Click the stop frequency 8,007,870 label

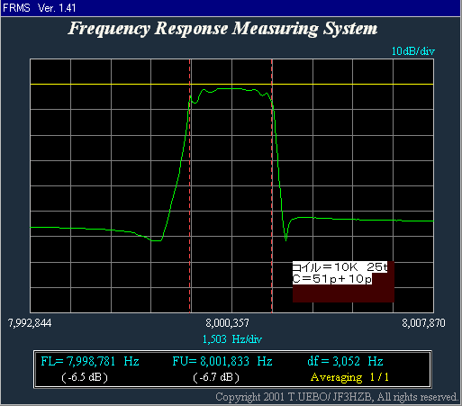(423, 323)
